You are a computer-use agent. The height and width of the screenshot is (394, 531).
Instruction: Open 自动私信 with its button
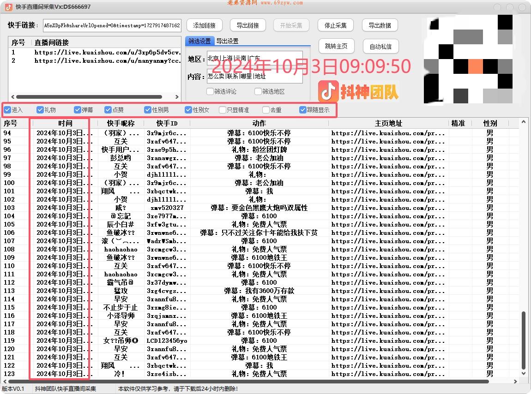[380, 46]
